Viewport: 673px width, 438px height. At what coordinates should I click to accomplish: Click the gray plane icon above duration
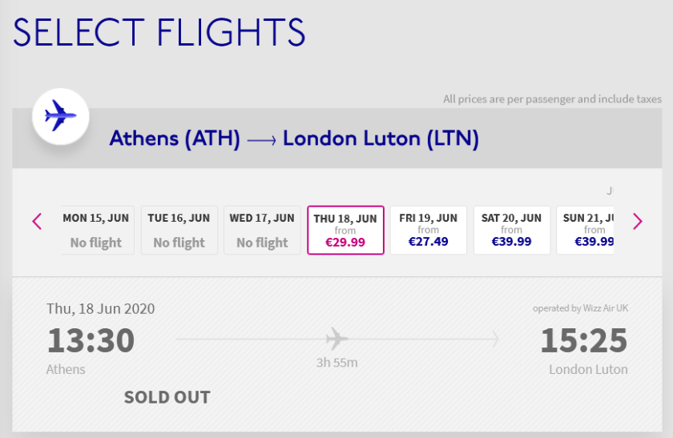337,338
